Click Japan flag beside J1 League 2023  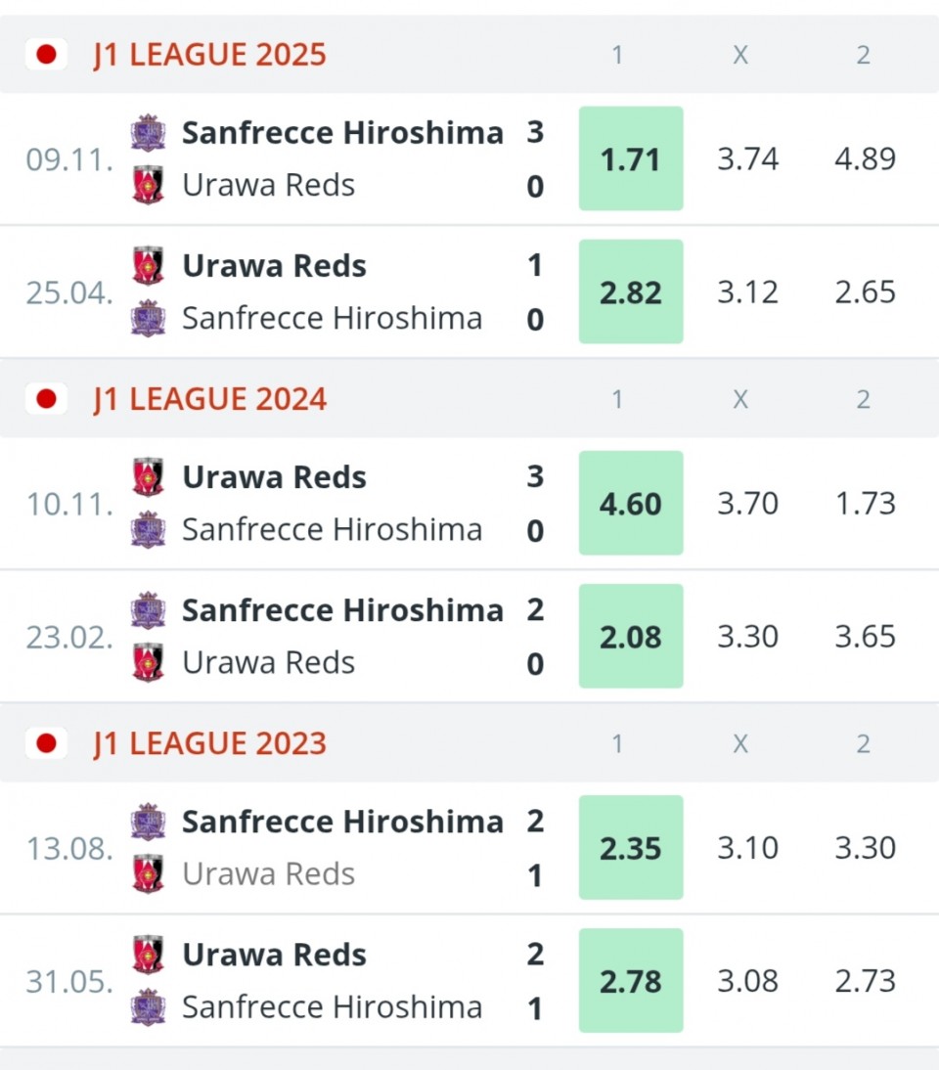[x=46, y=743]
